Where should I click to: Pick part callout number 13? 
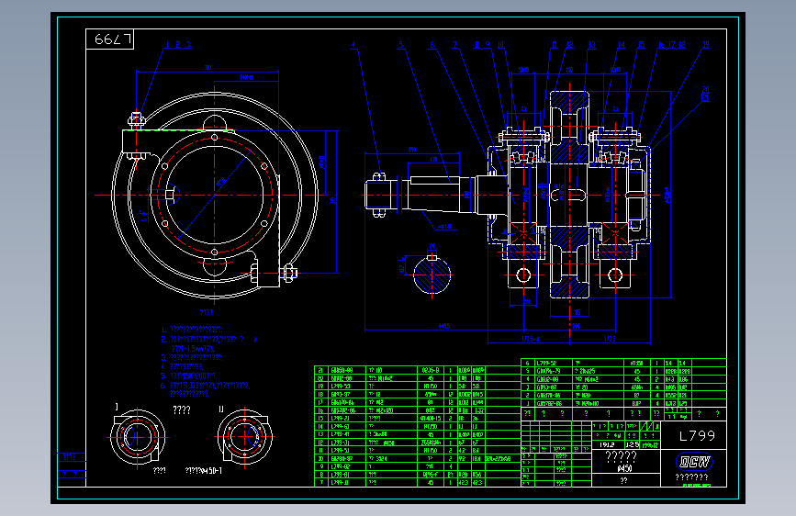pyautogui.click(x=592, y=45)
